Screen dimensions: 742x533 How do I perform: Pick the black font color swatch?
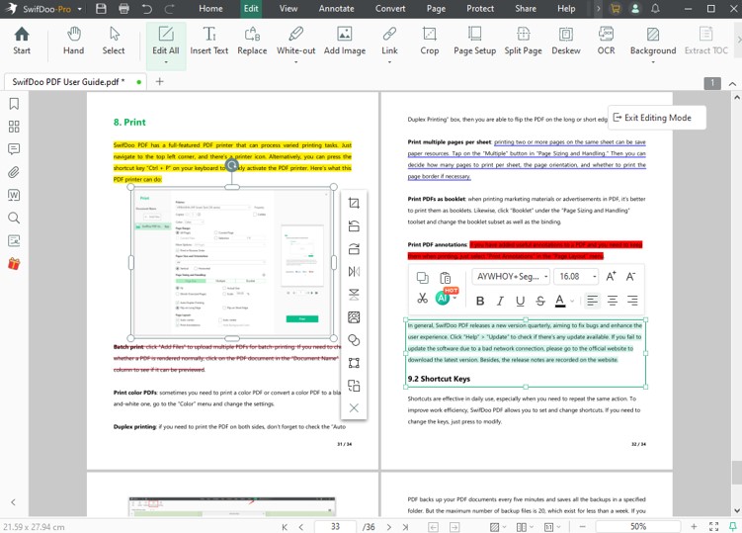[x=560, y=301]
